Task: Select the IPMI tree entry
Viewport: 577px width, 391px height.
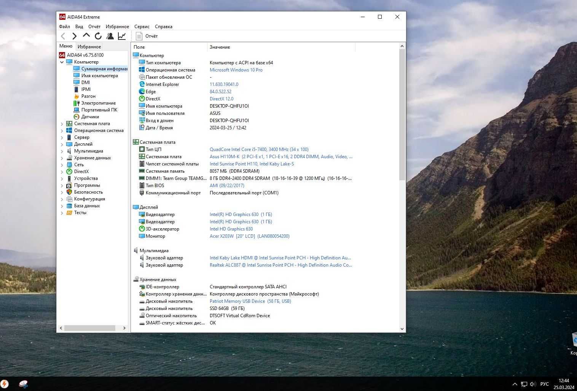Action: 86,89
